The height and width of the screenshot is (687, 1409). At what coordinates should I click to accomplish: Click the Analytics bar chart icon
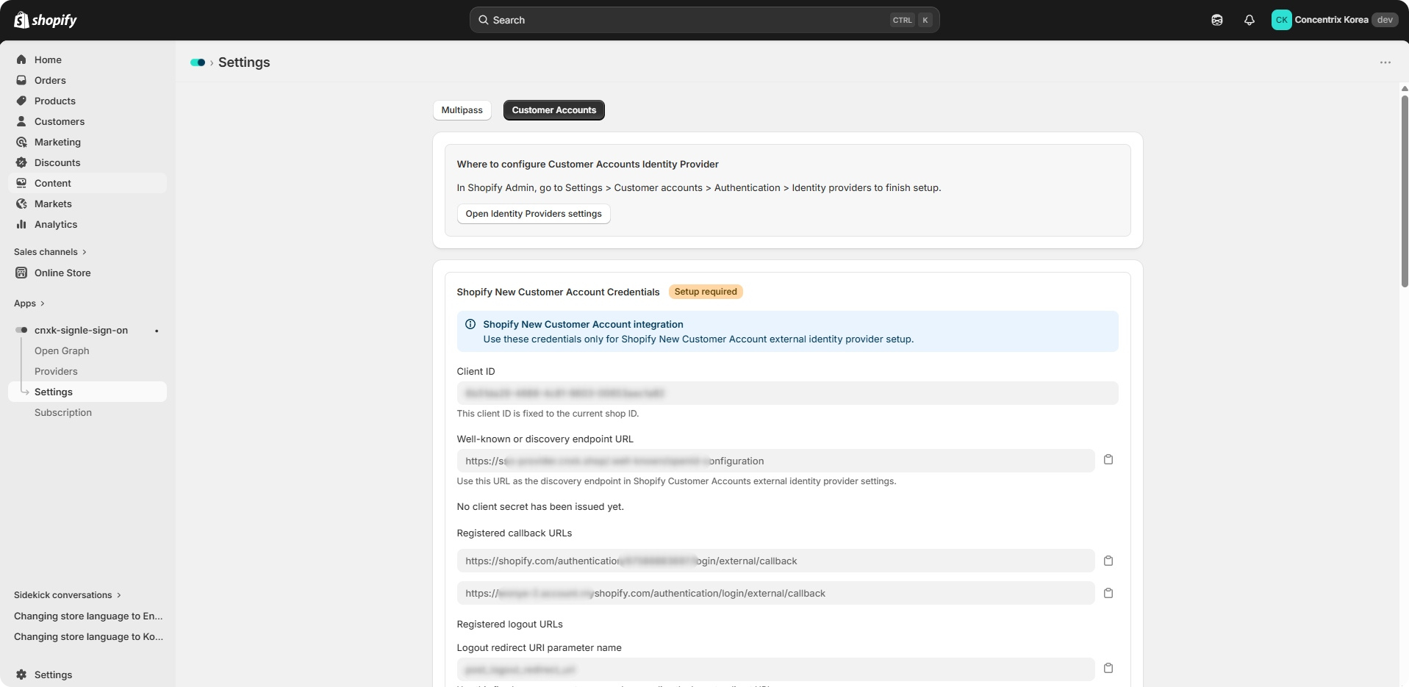[x=21, y=224]
